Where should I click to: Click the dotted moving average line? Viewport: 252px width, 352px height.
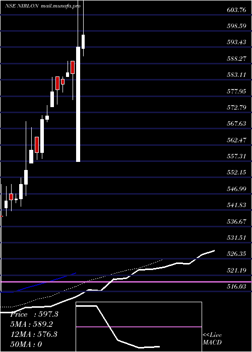[81, 284]
